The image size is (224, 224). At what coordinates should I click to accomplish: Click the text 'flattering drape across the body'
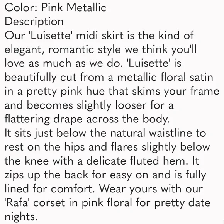pyautogui.click(x=86, y=119)
